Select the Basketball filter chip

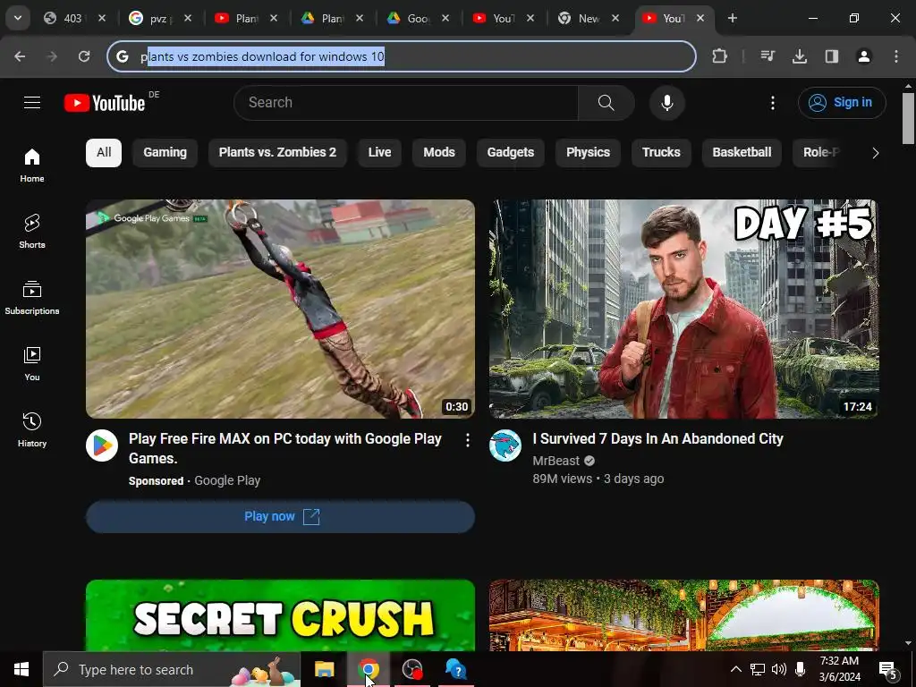coord(742,152)
